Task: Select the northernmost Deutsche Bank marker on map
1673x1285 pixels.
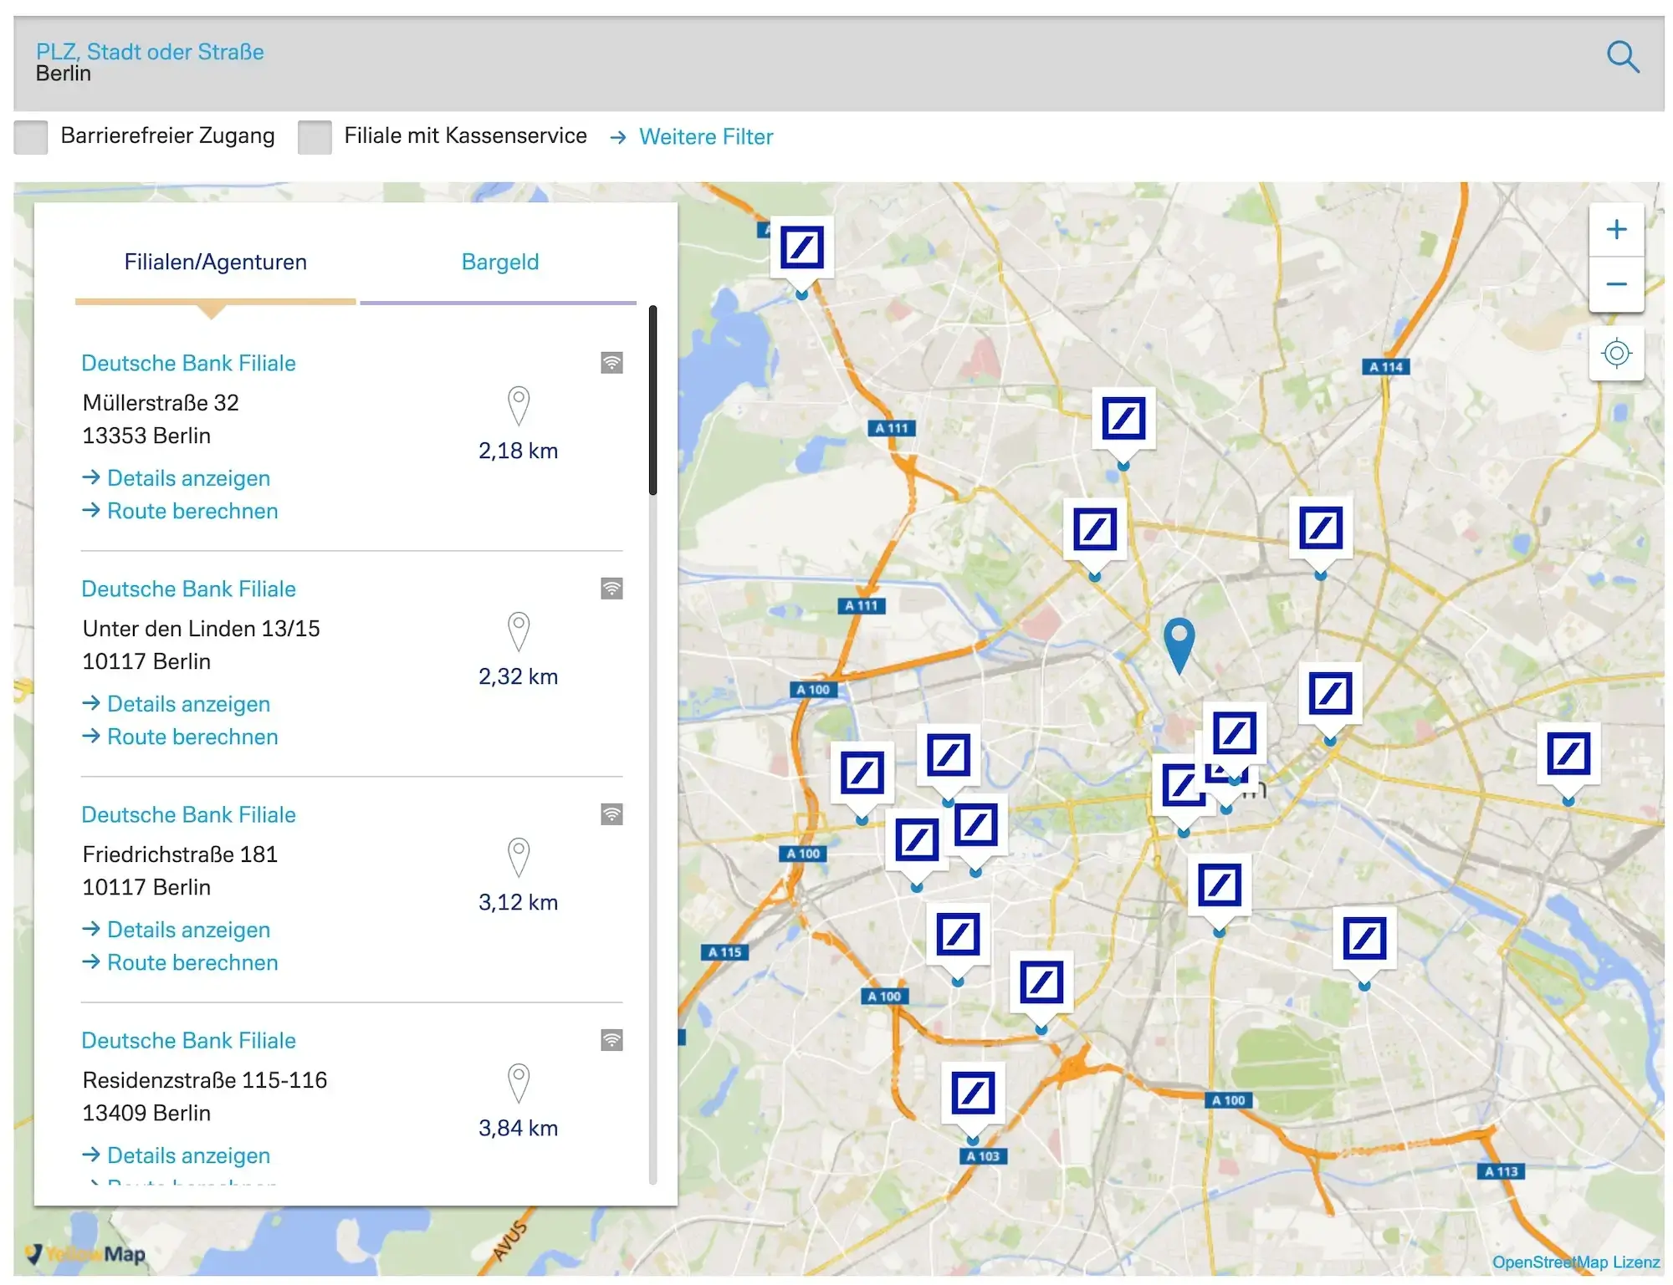Action: [x=801, y=248]
